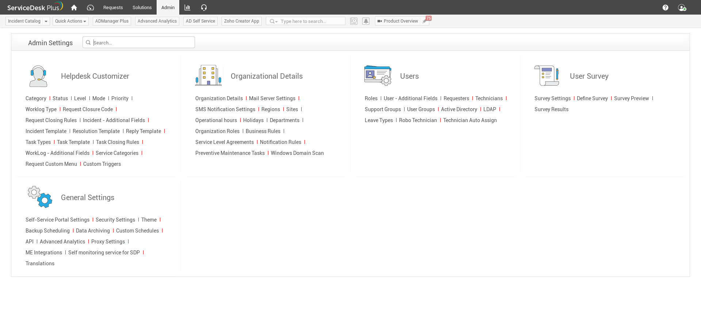Viewport: 701px width, 336px height.
Task: Click the headset support icon in top bar
Action: click(204, 7)
